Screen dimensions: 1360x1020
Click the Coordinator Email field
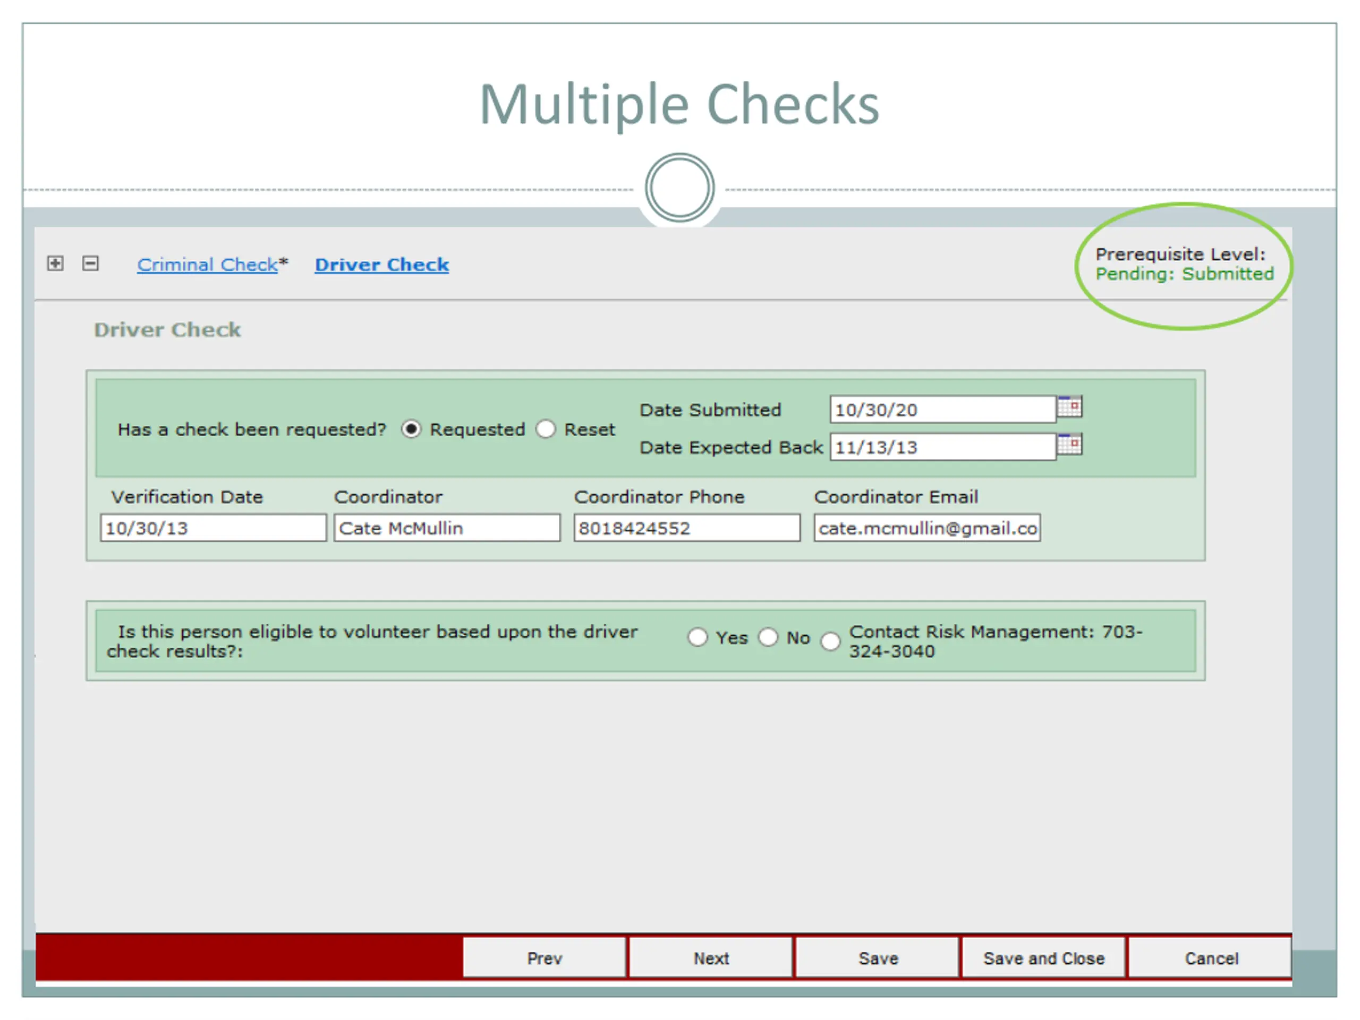[x=927, y=528]
